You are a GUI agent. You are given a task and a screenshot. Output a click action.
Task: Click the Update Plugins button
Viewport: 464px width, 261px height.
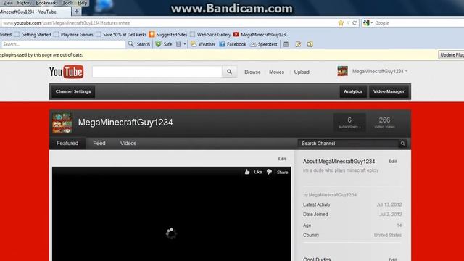click(x=451, y=55)
